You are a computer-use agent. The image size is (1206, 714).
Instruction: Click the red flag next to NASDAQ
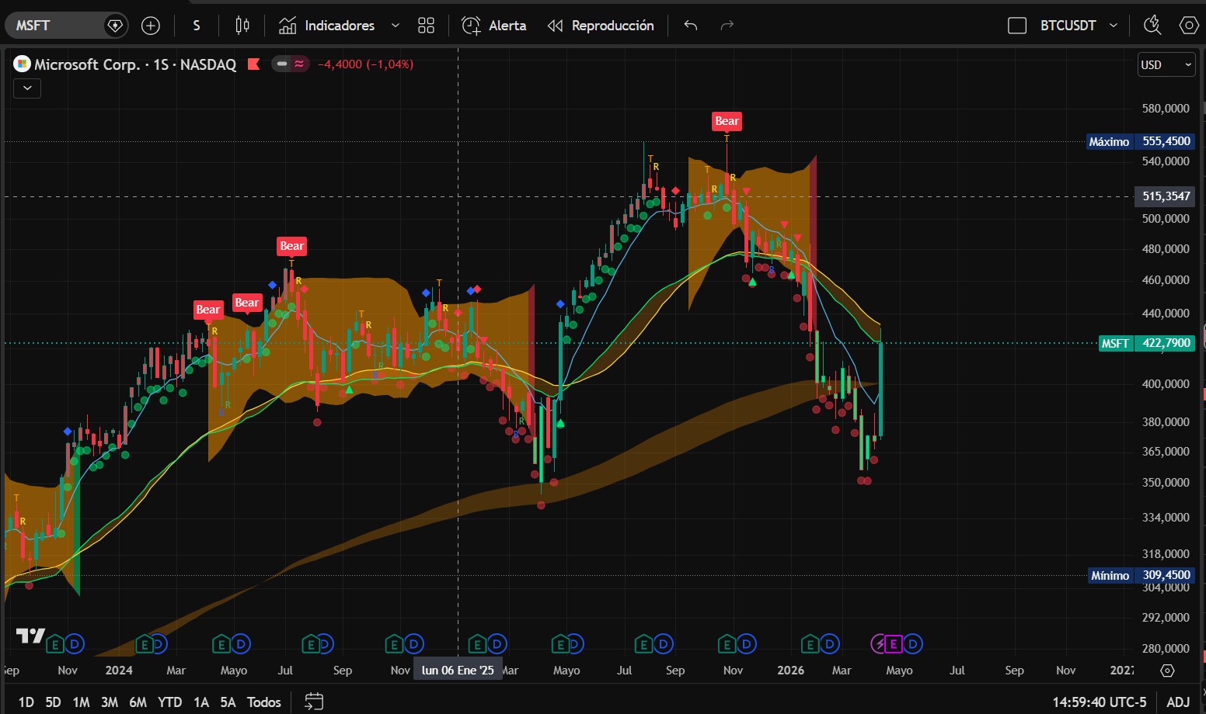(253, 64)
